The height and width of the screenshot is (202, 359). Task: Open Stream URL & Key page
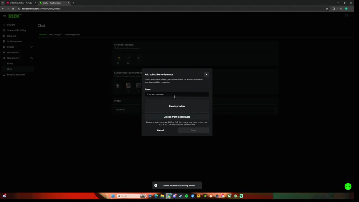click(17, 30)
